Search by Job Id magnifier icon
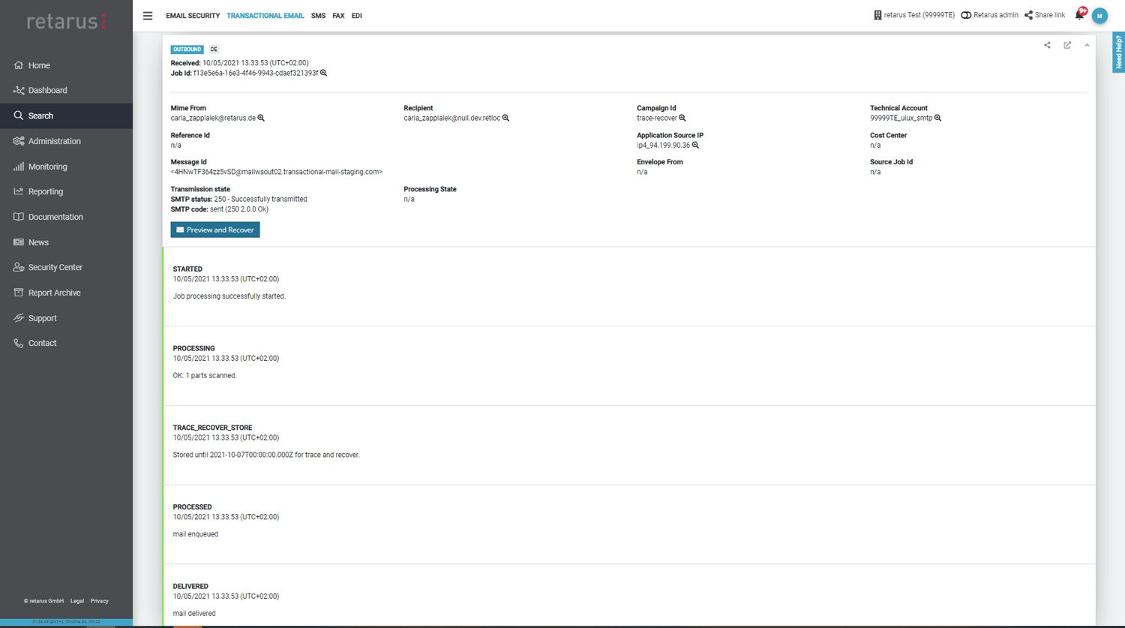The height and width of the screenshot is (628, 1125). (x=323, y=73)
